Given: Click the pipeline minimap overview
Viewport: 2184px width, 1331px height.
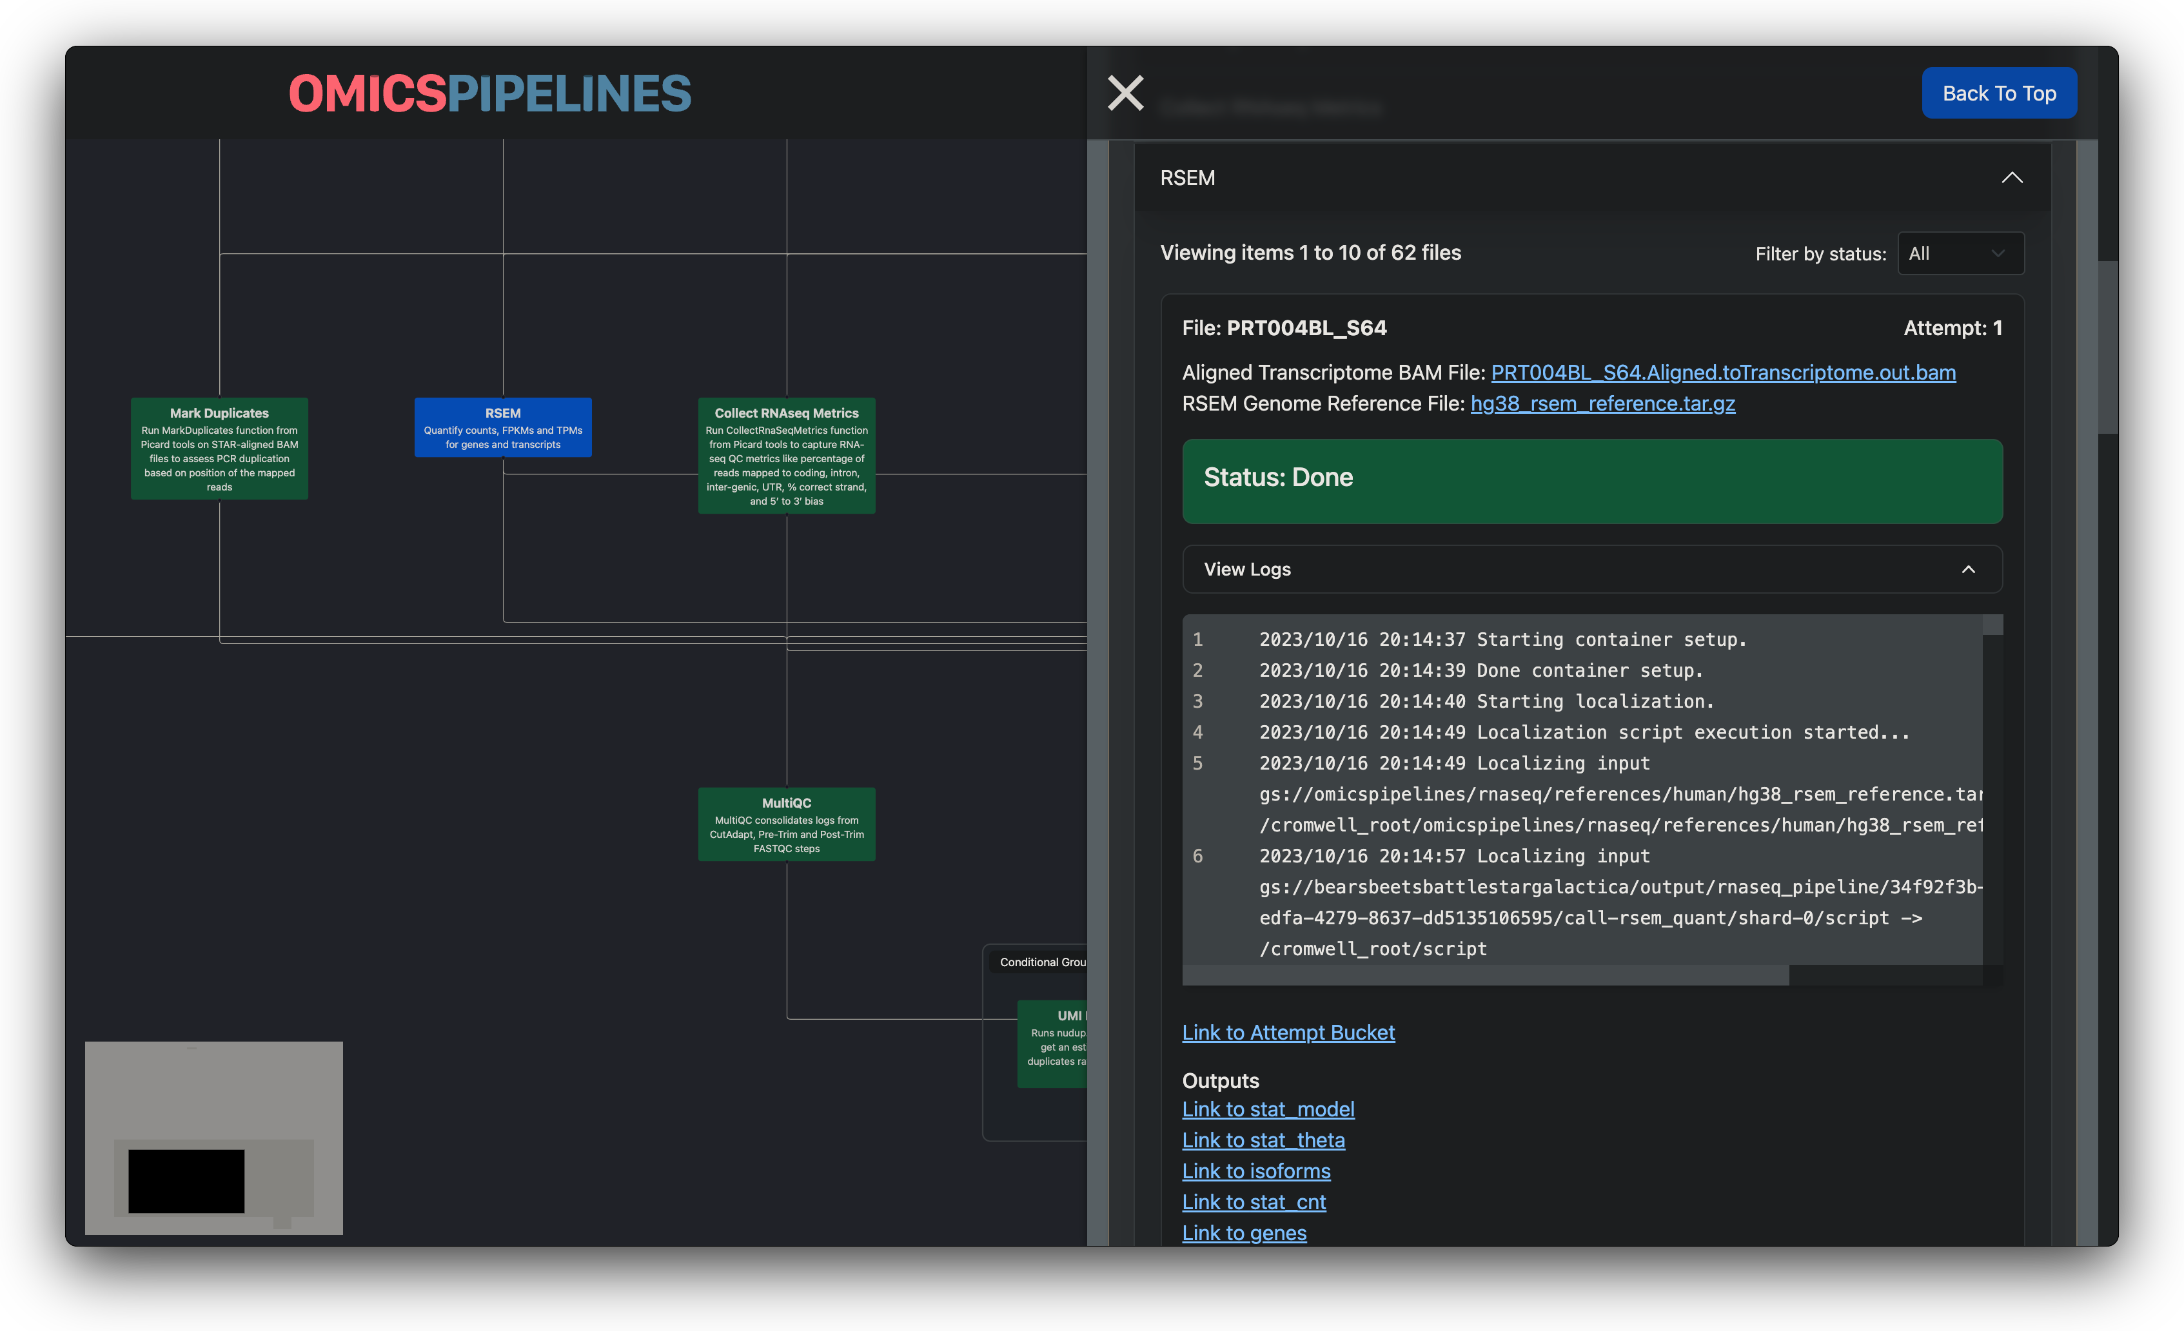Looking at the screenshot, I should coord(213,1138).
